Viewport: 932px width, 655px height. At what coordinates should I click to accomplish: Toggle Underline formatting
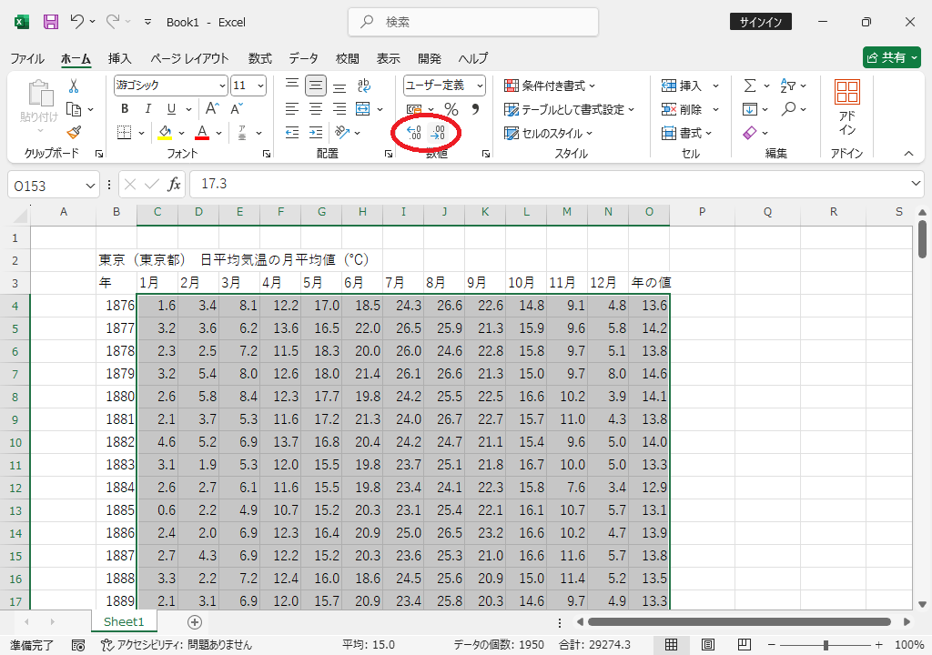(171, 109)
